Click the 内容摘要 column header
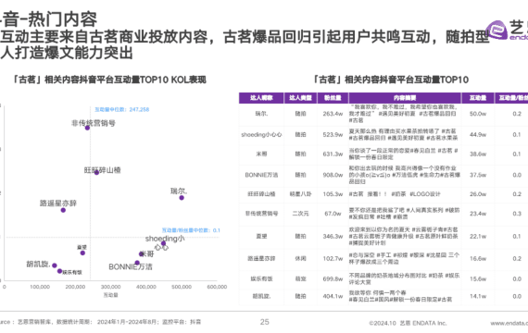Screen dimensions: 528x333 (405, 98)
